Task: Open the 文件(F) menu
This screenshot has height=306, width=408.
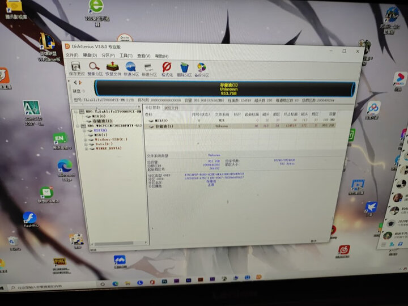Action: [x=72, y=55]
